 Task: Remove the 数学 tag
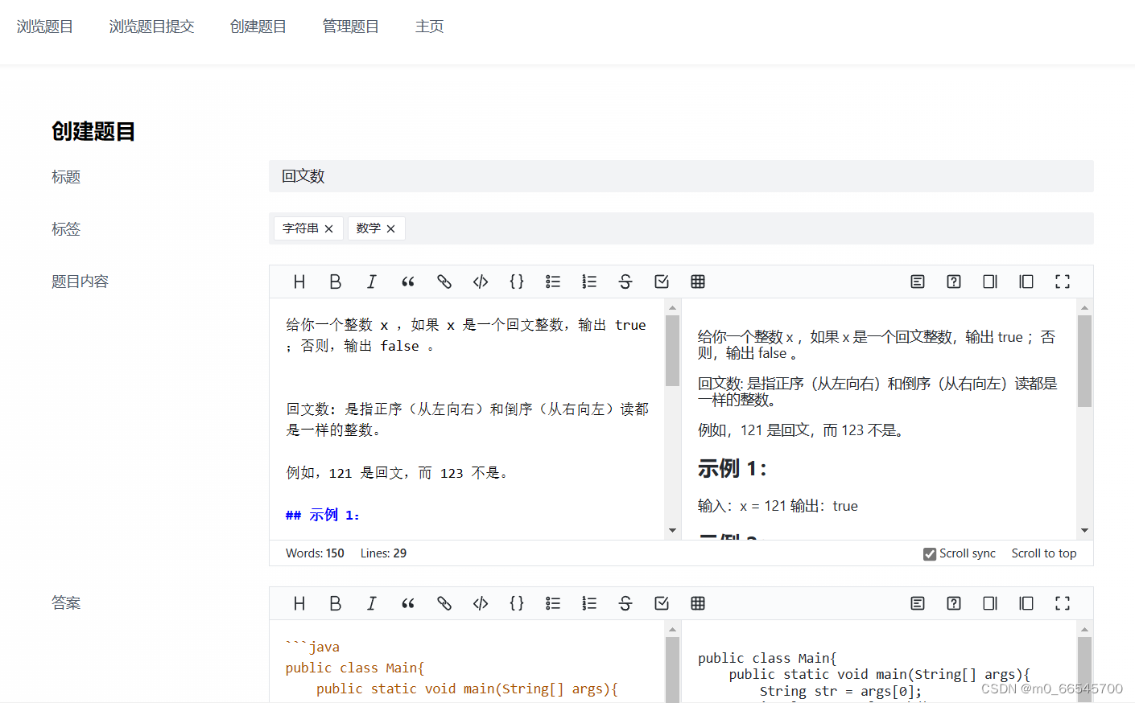point(390,228)
